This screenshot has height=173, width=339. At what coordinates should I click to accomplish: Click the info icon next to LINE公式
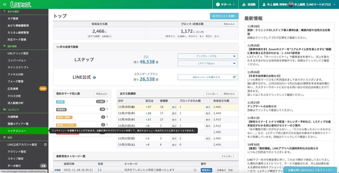point(94,77)
